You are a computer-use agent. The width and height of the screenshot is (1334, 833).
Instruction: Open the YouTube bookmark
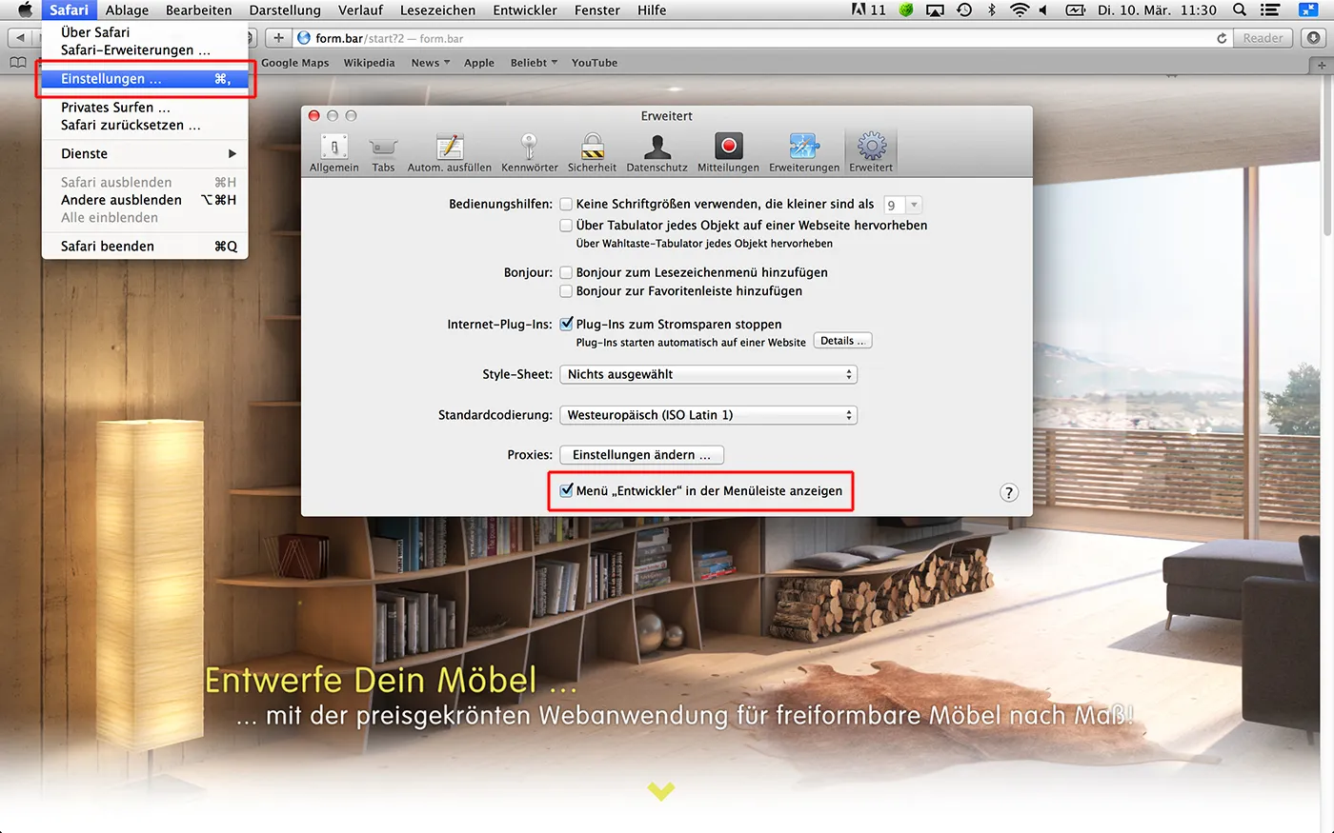(x=595, y=63)
